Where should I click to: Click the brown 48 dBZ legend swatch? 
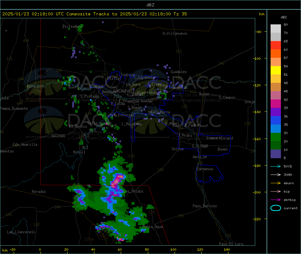(x=276, y=87)
